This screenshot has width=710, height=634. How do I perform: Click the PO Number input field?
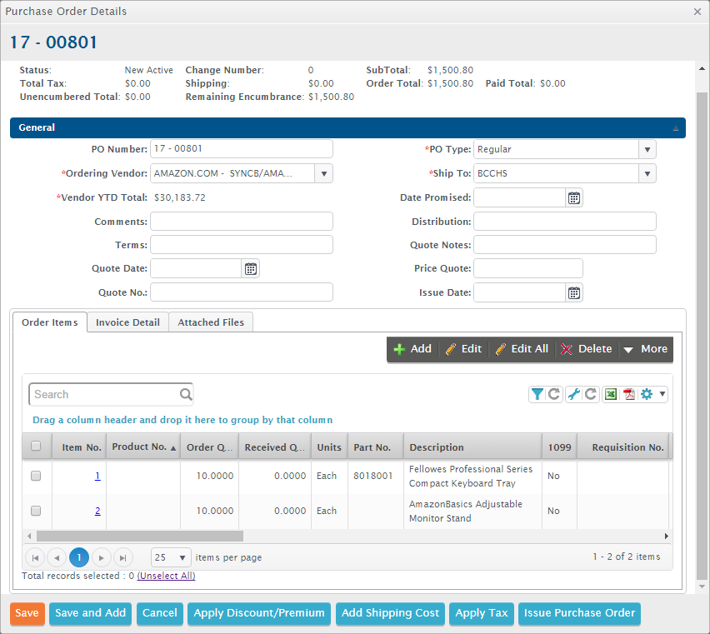coord(242,149)
